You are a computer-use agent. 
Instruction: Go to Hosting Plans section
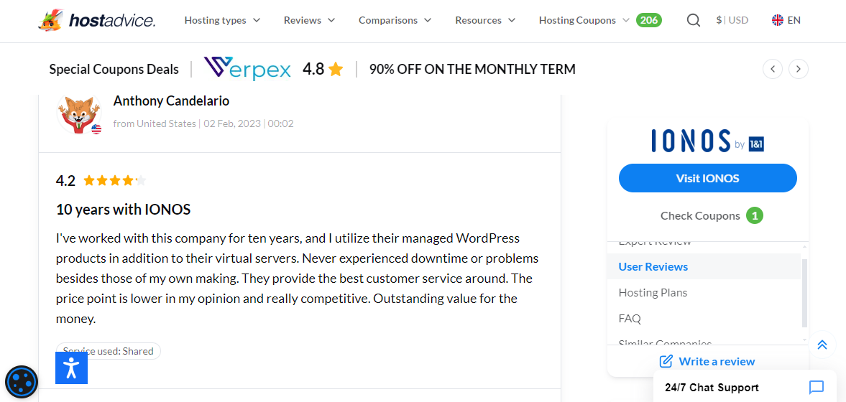[x=653, y=292]
